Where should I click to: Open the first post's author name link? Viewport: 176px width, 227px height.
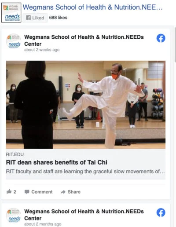pos(84,40)
